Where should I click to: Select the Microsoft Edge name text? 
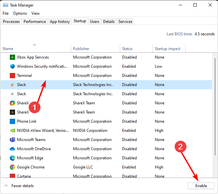click(30, 158)
